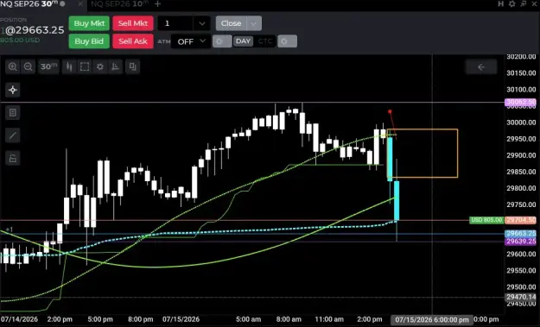Click the USD 805.00 profit label on chart

tap(486, 220)
